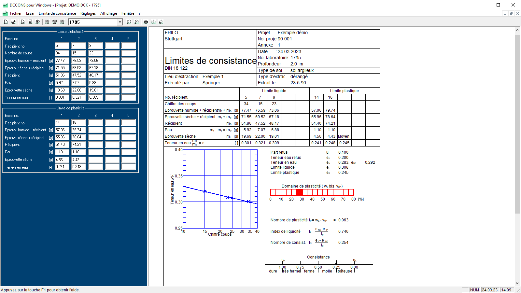Viewport: 521px width, 293px height.
Task: Click the 'index de liquidité' value 0.746
Action: point(343,231)
